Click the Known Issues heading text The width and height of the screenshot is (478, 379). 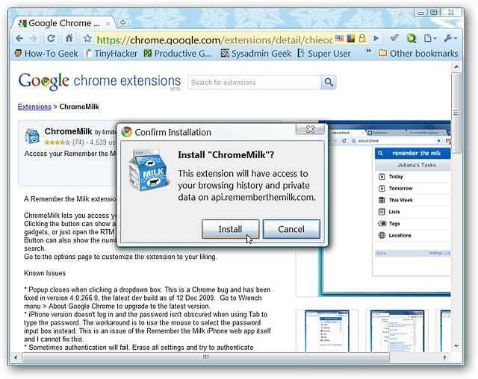tap(45, 273)
